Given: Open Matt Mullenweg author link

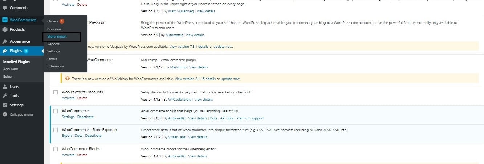Looking at the screenshot, I should pos(182,11).
